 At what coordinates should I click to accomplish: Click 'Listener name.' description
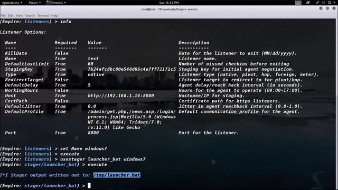(198, 59)
